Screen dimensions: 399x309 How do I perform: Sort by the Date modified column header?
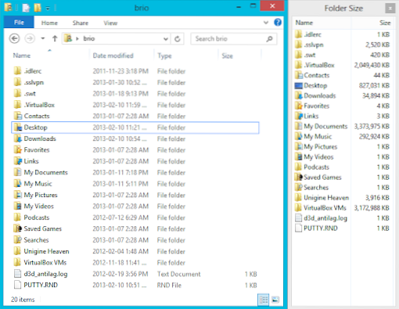pos(113,56)
